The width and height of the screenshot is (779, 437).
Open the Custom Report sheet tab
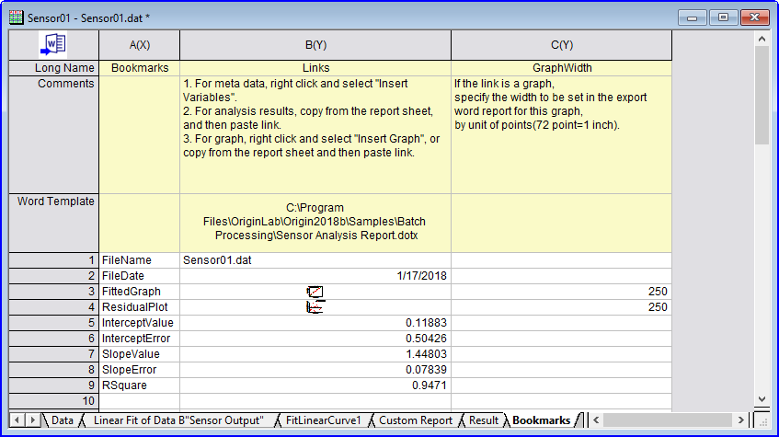click(x=415, y=420)
